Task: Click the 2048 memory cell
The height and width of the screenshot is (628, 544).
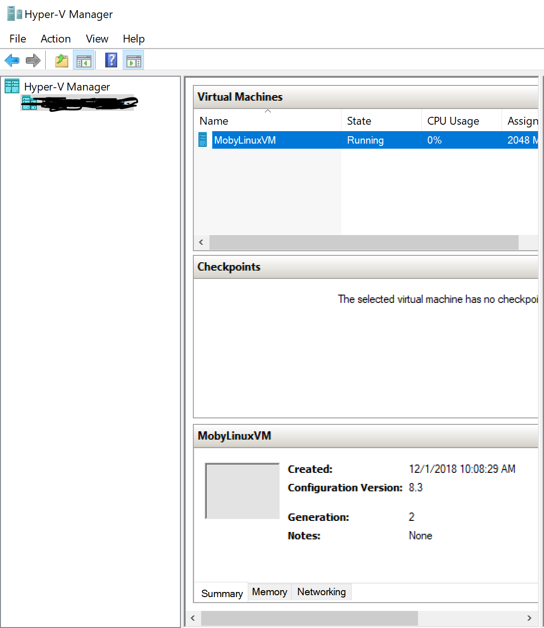Action: coord(522,140)
